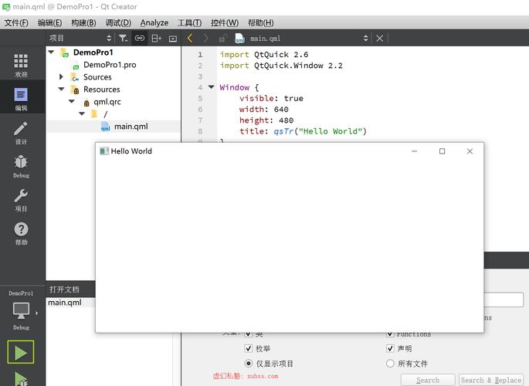The height and width of the screenshot is (386, 529).
Task: Click the close sidebar panel icon
Action: (x=173, y=39)
